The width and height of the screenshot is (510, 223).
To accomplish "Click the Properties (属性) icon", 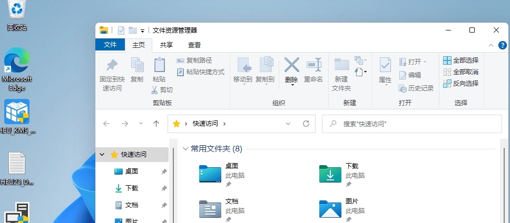I will pos(386,65).
